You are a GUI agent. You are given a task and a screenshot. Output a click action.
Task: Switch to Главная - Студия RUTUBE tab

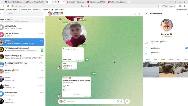coord(35,2)
